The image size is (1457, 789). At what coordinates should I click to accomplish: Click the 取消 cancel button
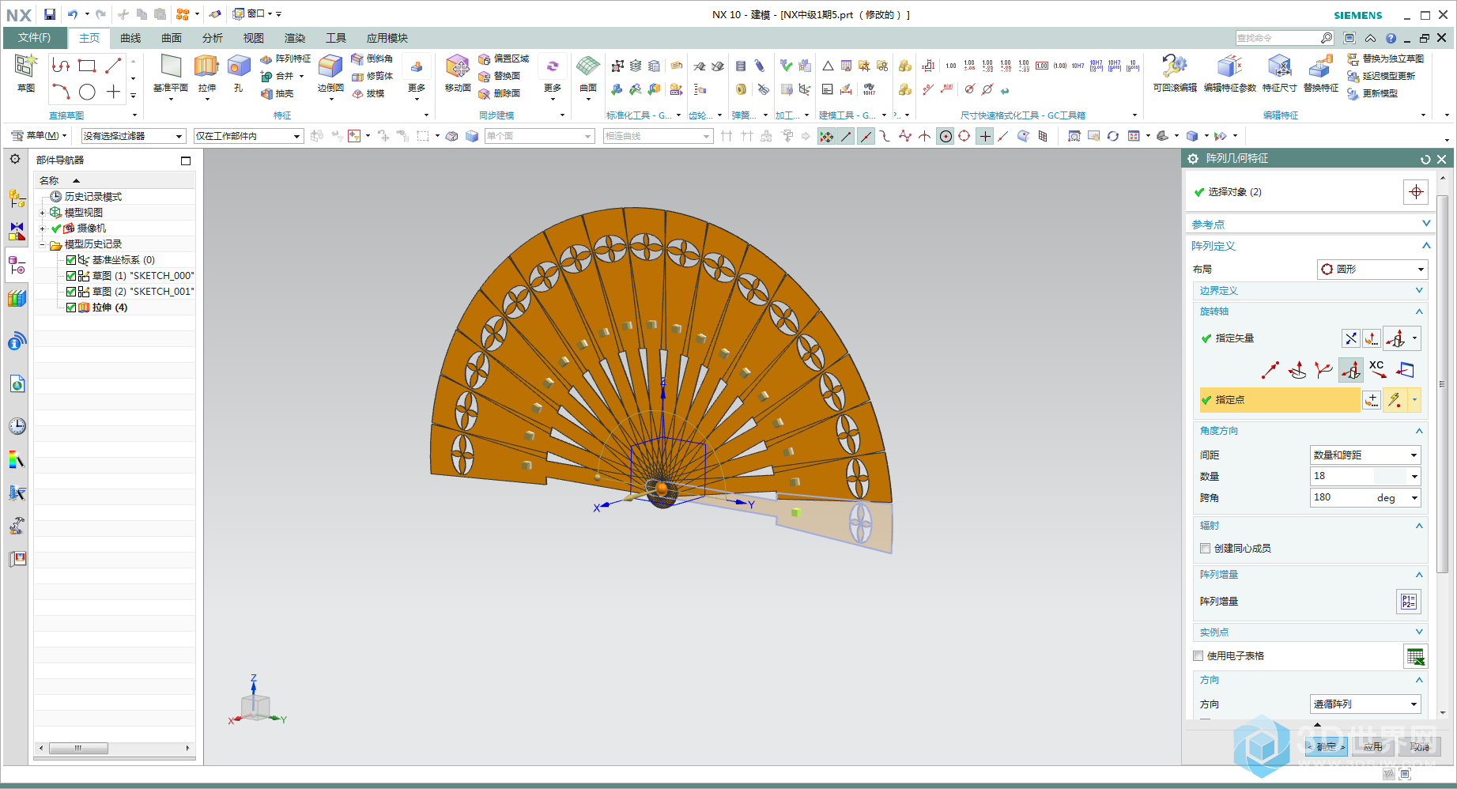[1420, 746]
